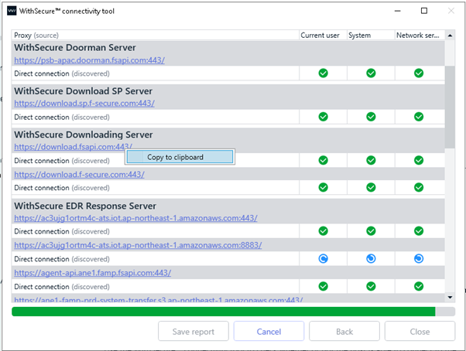Click Network service checkmark for download.f-secure.com
This screenshot has height=351, width=466.
tap(419, 187)
